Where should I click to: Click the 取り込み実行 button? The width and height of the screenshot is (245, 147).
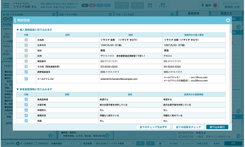[217, 127]
